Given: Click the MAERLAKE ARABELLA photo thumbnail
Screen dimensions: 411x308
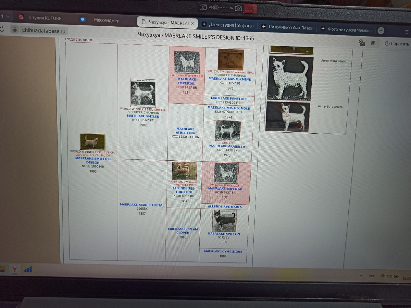Looking at the screenshot, I should tap(228, 131).
